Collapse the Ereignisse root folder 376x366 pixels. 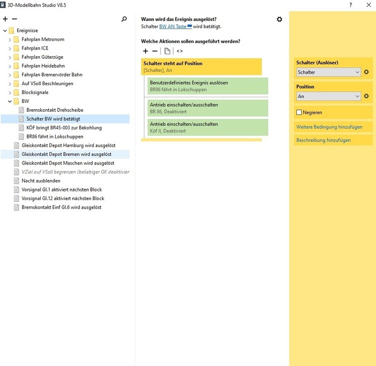click(x=5, y=31)
